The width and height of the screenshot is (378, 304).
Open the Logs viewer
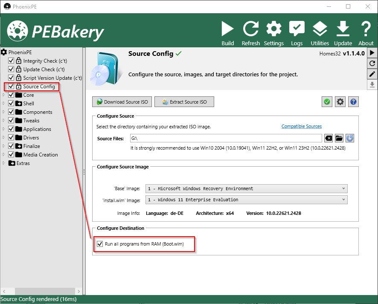[297, 33]
